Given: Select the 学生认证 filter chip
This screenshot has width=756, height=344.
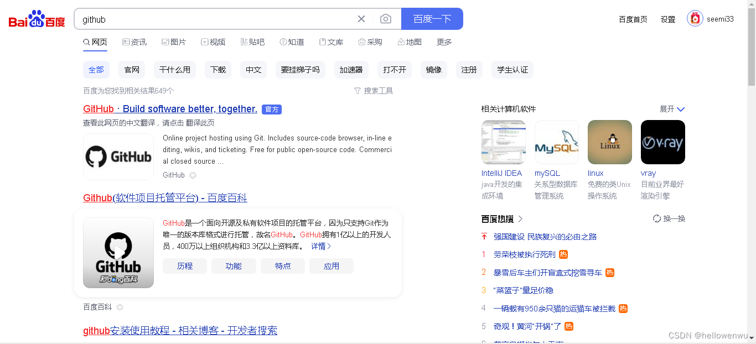Looking at the screenshot, I should tap(512, 70).
